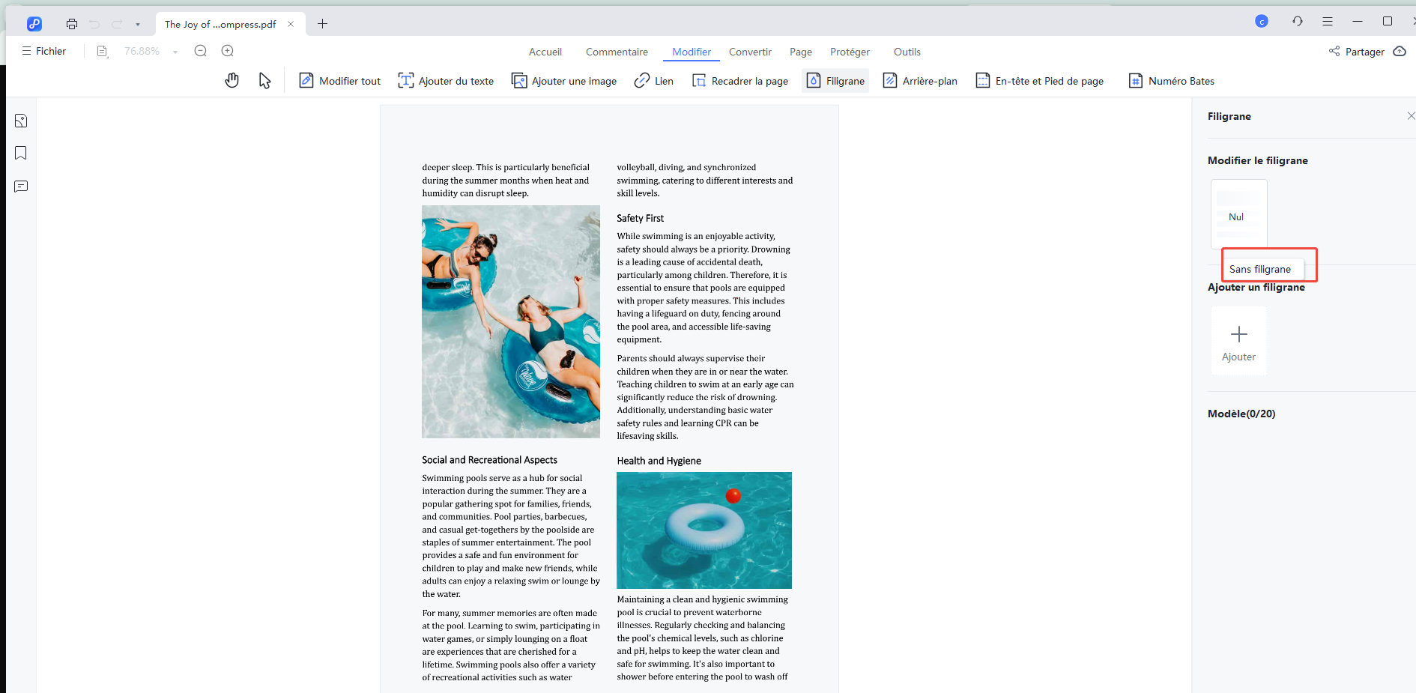Select the arrow cursor tool

264,81
